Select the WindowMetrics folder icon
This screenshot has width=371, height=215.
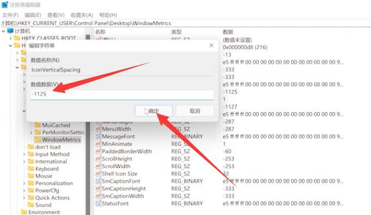click(x=37, y=140)
